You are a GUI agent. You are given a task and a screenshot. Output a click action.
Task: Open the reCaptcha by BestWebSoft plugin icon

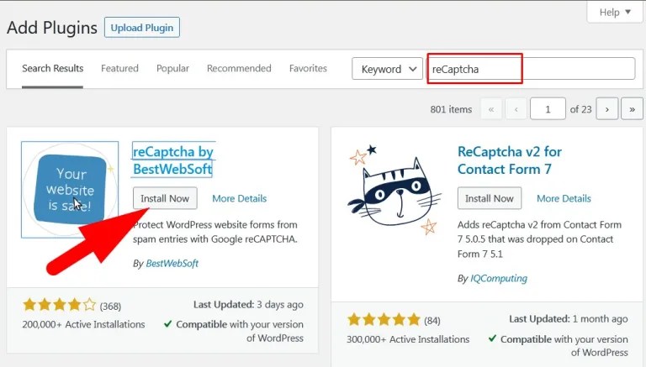click(70, 190)
